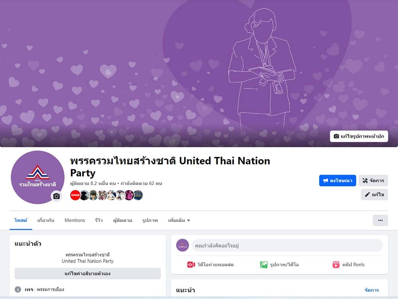Click the จัดการ link in แนะนำ section
This screenshot has height=299, width=398.
point(372,290)
